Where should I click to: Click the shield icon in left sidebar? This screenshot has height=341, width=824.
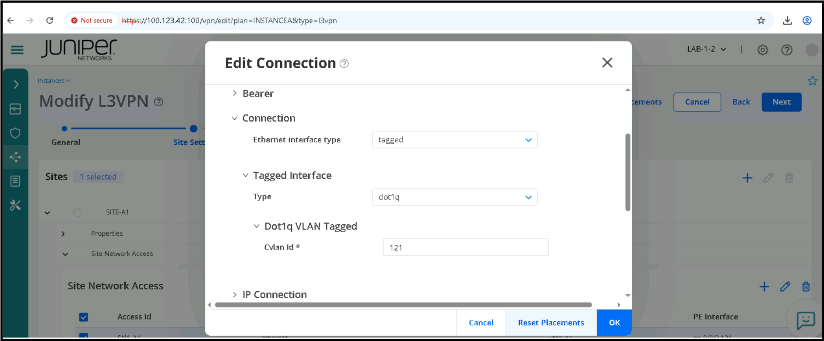(x=15, y=133)
